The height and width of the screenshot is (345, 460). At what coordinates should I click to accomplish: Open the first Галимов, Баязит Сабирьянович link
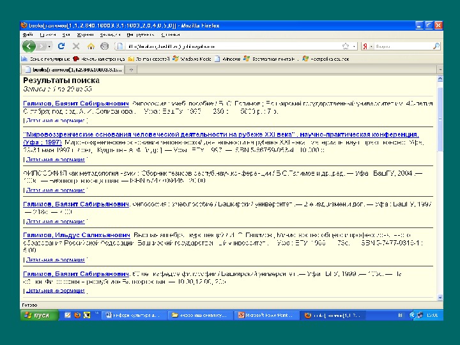tap(76, 102)
